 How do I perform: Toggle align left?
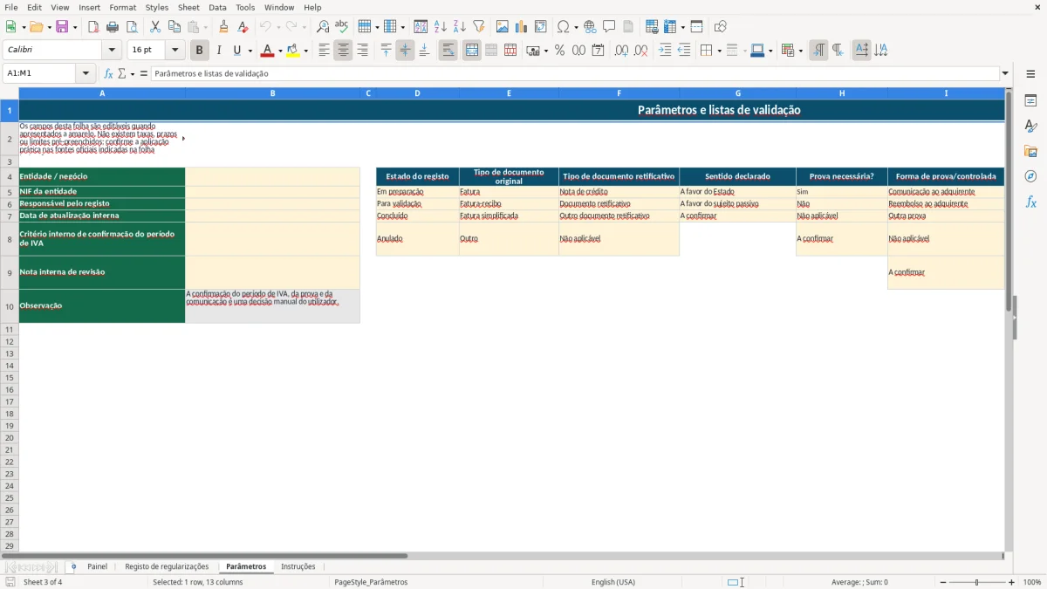pos(324,51)
